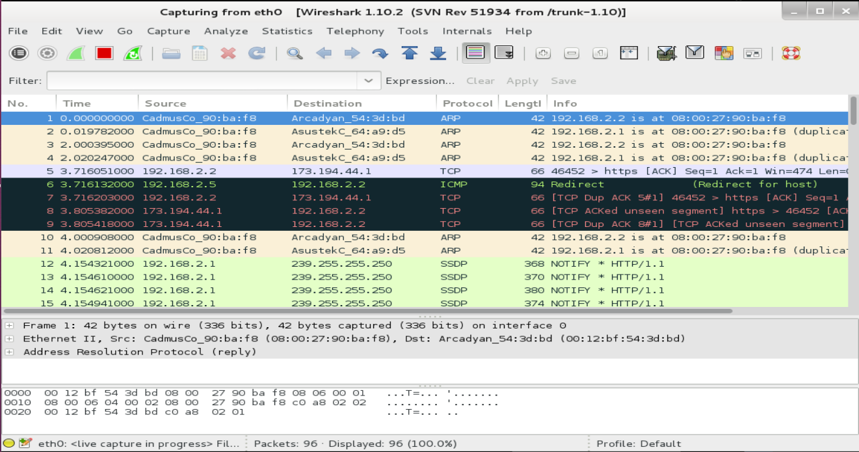Image resolution: width=859 pixels, height=452 pixels.
Task: Edit display filters funnel icon
Action: tap(695, 53)
